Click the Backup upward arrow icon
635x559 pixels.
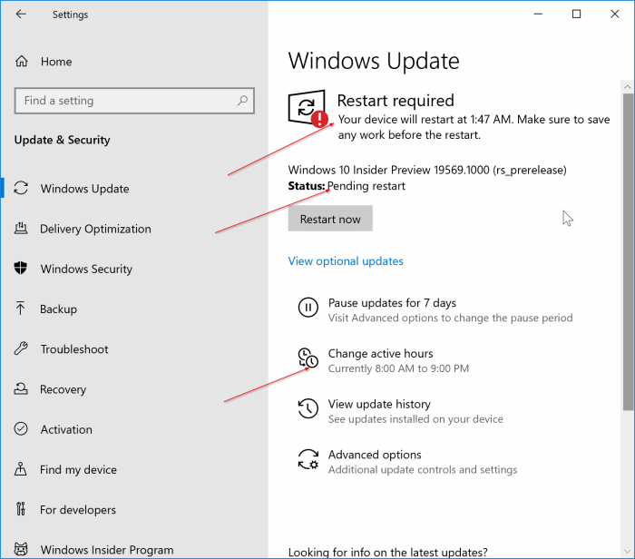tap(21, 309)
